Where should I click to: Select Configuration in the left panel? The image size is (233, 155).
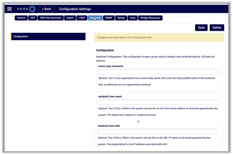pyautogui.click(x=48, y=36)
